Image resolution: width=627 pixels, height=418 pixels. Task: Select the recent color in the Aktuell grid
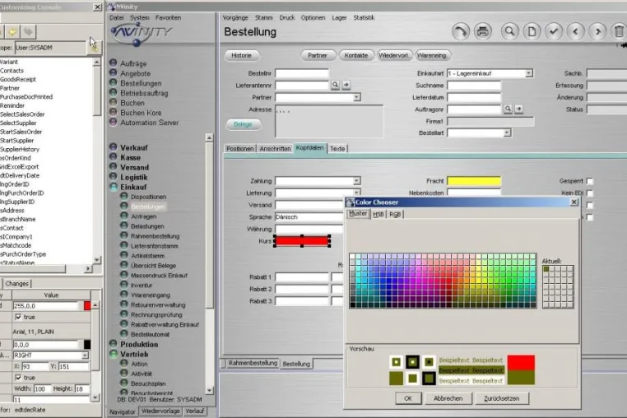[x=546, y=269]
